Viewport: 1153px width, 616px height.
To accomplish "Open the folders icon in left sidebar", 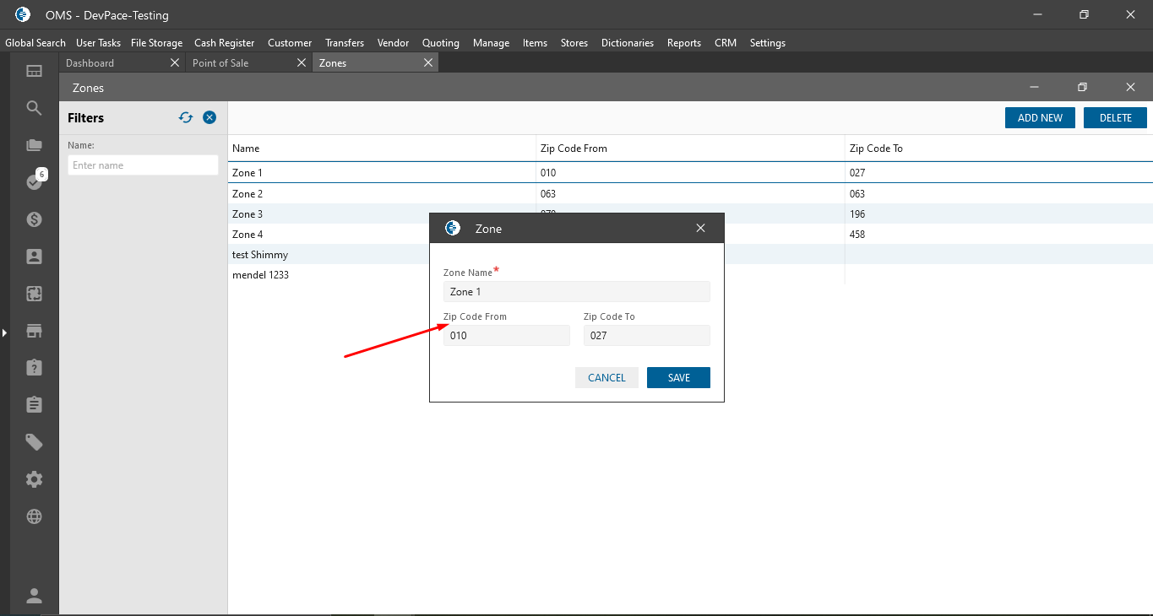I will 34,145.
